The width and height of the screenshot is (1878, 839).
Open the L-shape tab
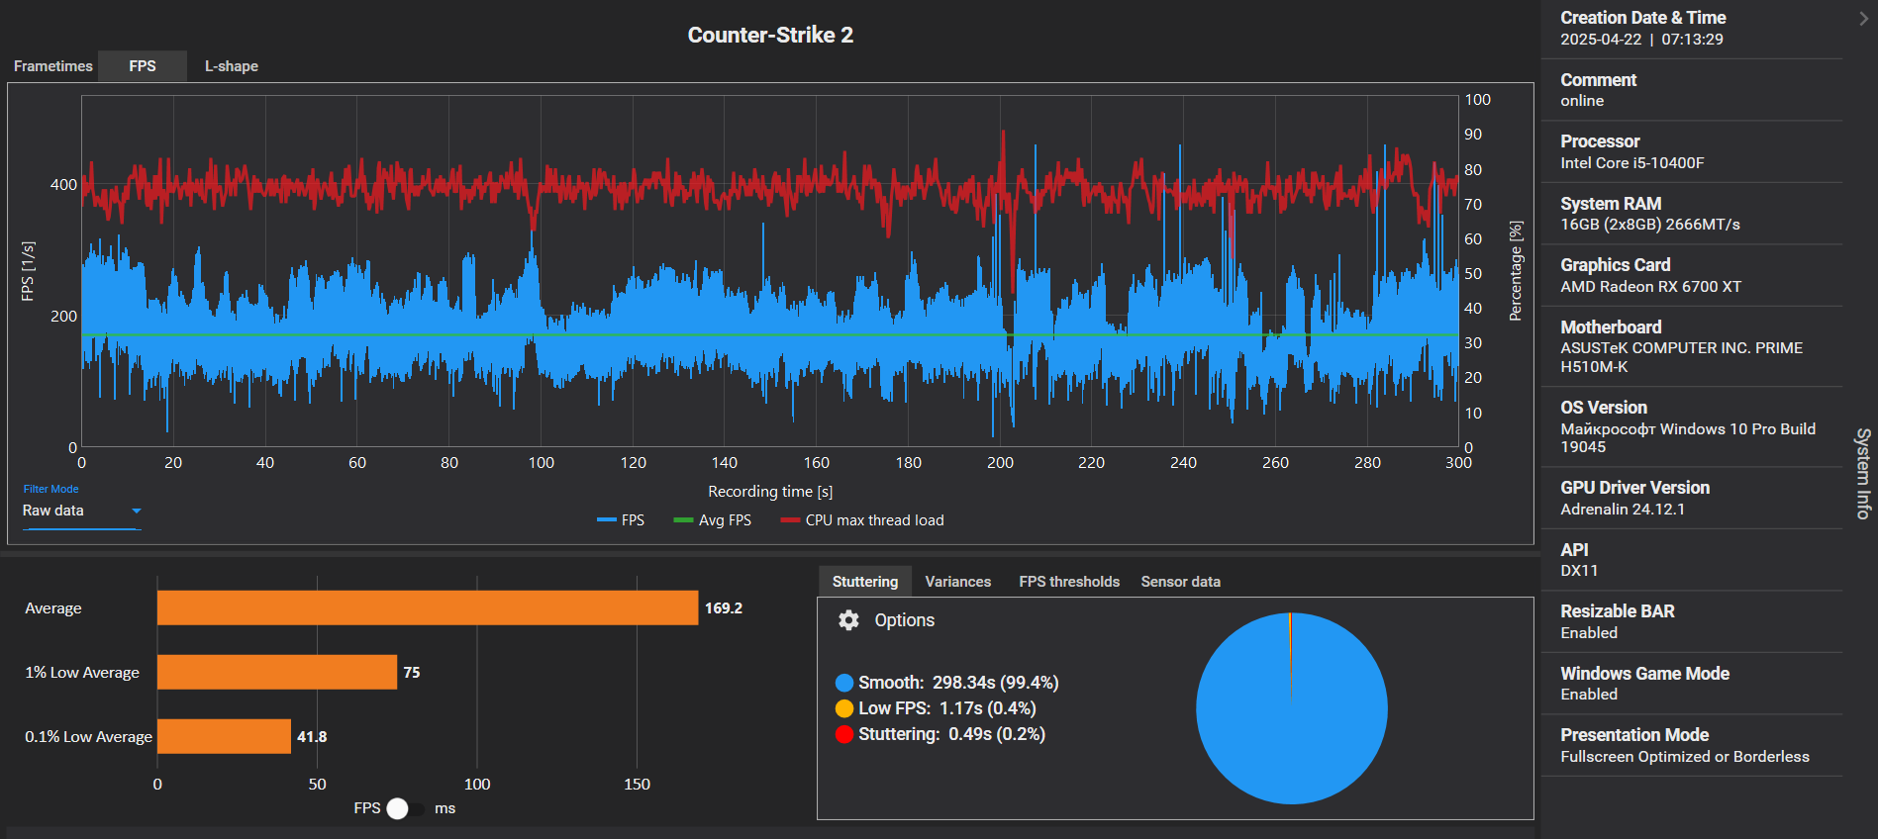232,66
